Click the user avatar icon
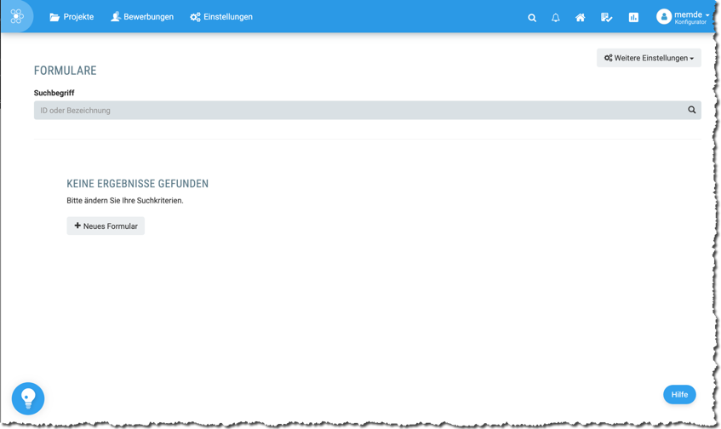This screenshot has width=721, height=429. click(664, 16)
